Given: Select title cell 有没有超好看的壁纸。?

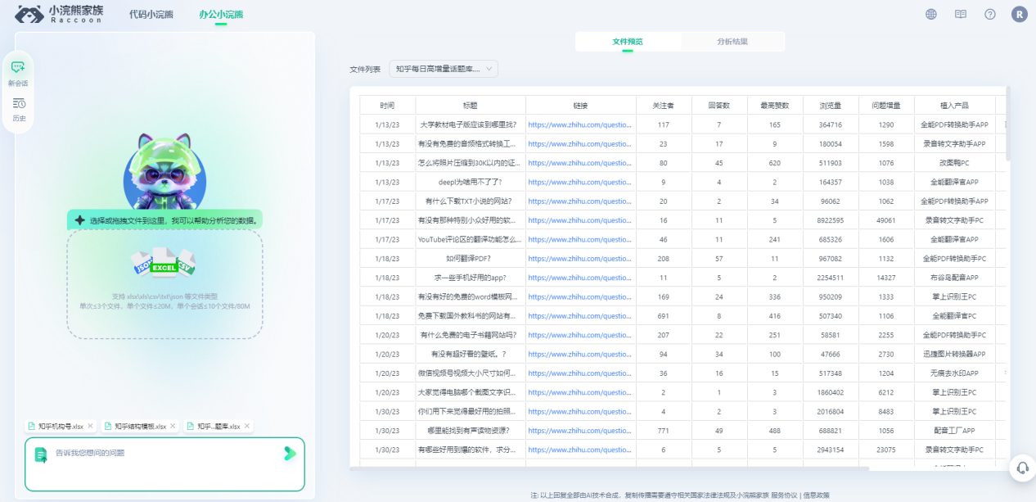Looking at the screenshot, I should tap(471, 354).
